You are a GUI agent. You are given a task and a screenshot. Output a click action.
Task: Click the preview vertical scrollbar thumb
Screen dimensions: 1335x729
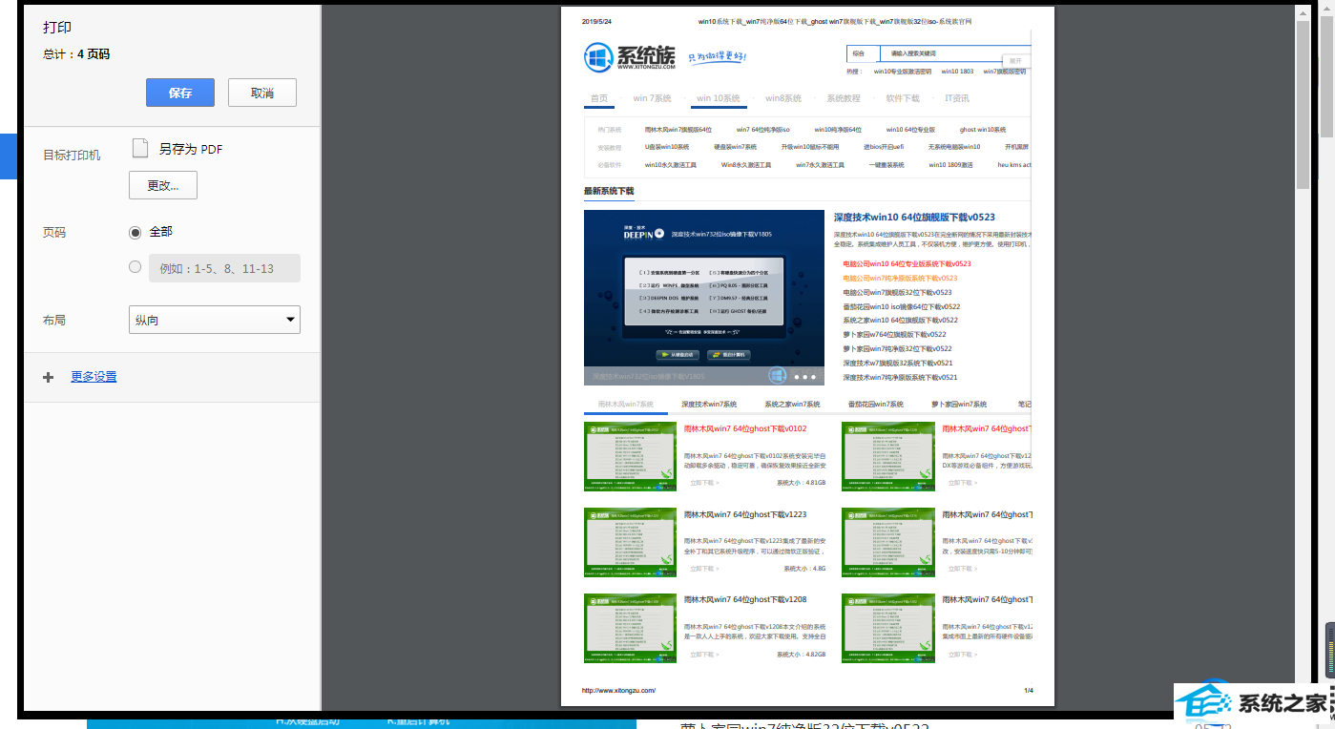click(1303, 105)
